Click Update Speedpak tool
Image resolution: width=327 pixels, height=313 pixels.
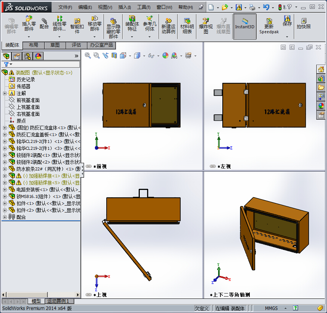click(269, 26)
